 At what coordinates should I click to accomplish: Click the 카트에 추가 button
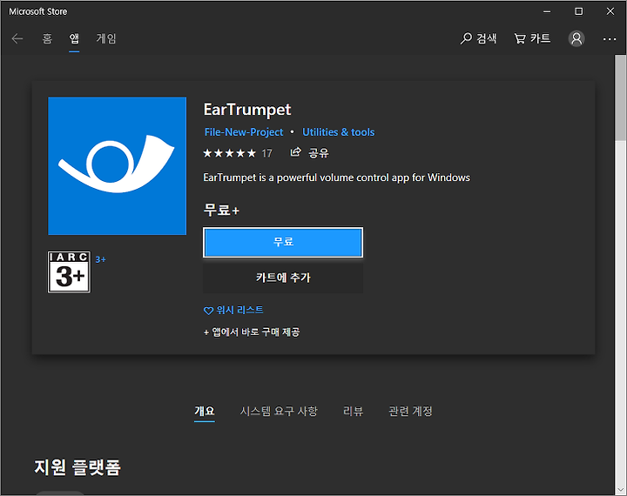tap(283, 278)
